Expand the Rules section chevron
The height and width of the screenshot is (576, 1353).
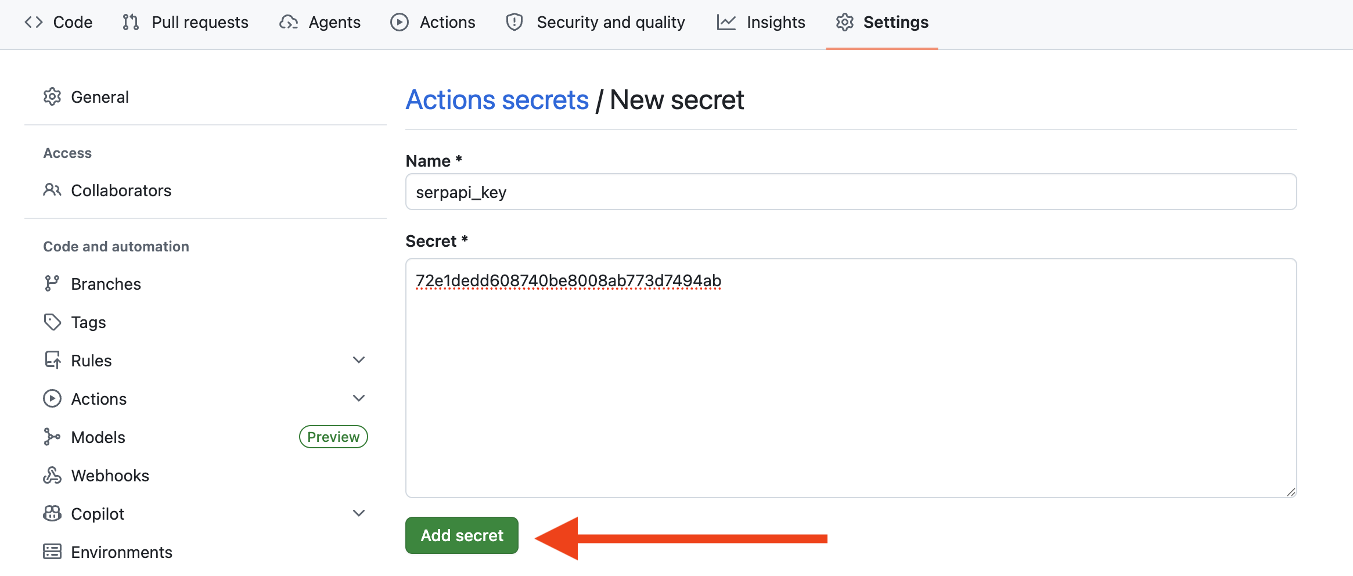pyautogui.click(x=359, y=360)
